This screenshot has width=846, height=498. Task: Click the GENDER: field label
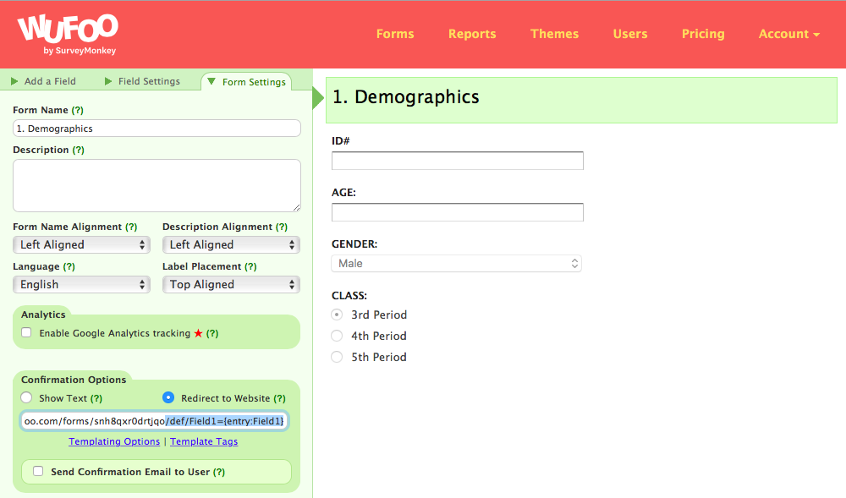[354, 244]
